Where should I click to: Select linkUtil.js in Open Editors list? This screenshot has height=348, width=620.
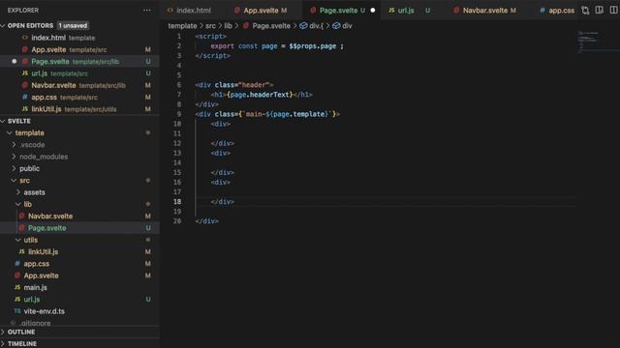79,109
